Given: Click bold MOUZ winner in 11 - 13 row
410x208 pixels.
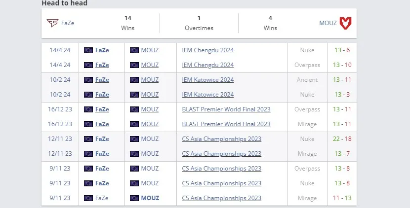Looking at the screenshot, I should 150,198.
